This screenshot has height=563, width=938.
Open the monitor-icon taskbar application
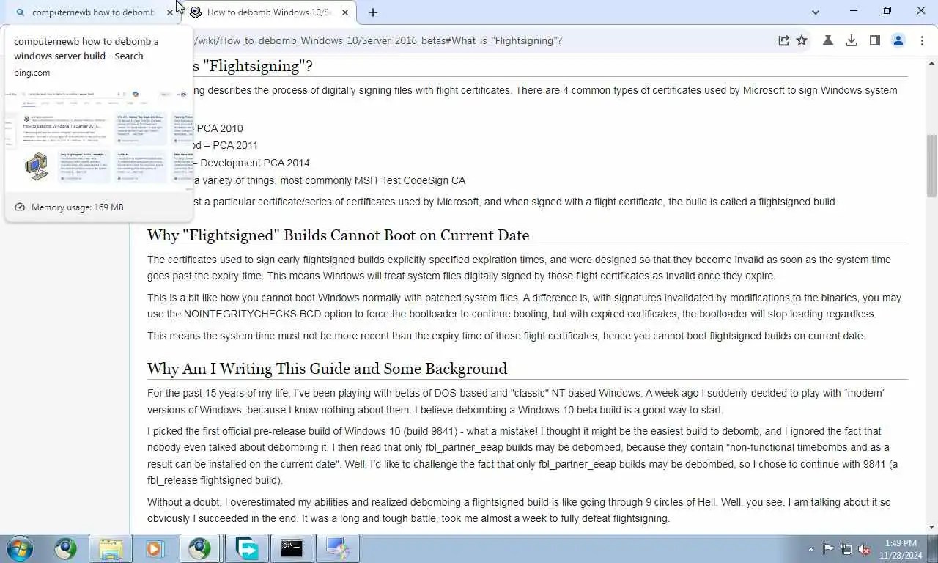[337, 548]
